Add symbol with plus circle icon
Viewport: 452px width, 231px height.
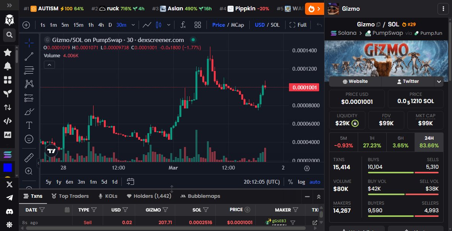[x=26, y=25]
